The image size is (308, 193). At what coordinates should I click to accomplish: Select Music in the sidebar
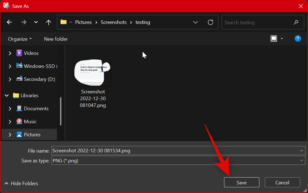point(31,121)
